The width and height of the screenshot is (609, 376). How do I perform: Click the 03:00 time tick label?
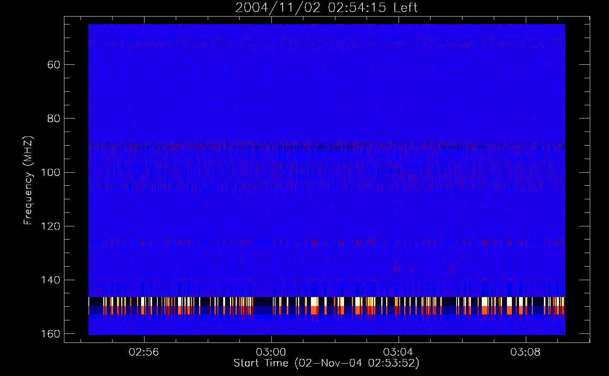point(271,352)
